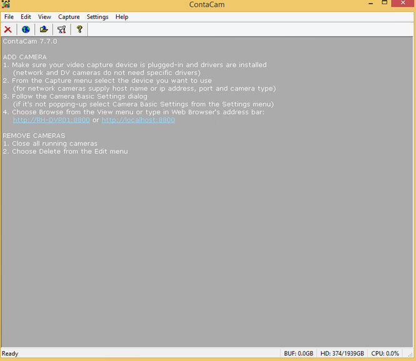
Task: Maximize the ContaCam window
Action: [384, 3]
